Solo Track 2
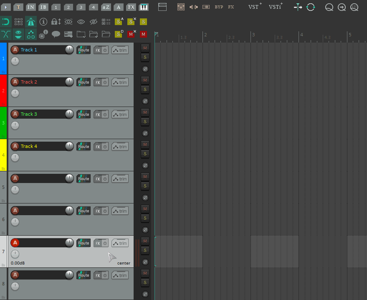The width and height of the screenshot is (367, 300). click(x=145, y=89)
